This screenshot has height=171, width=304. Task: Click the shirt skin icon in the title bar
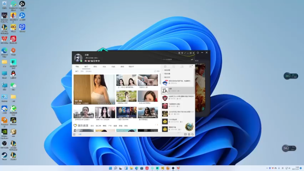coord(182,53)
